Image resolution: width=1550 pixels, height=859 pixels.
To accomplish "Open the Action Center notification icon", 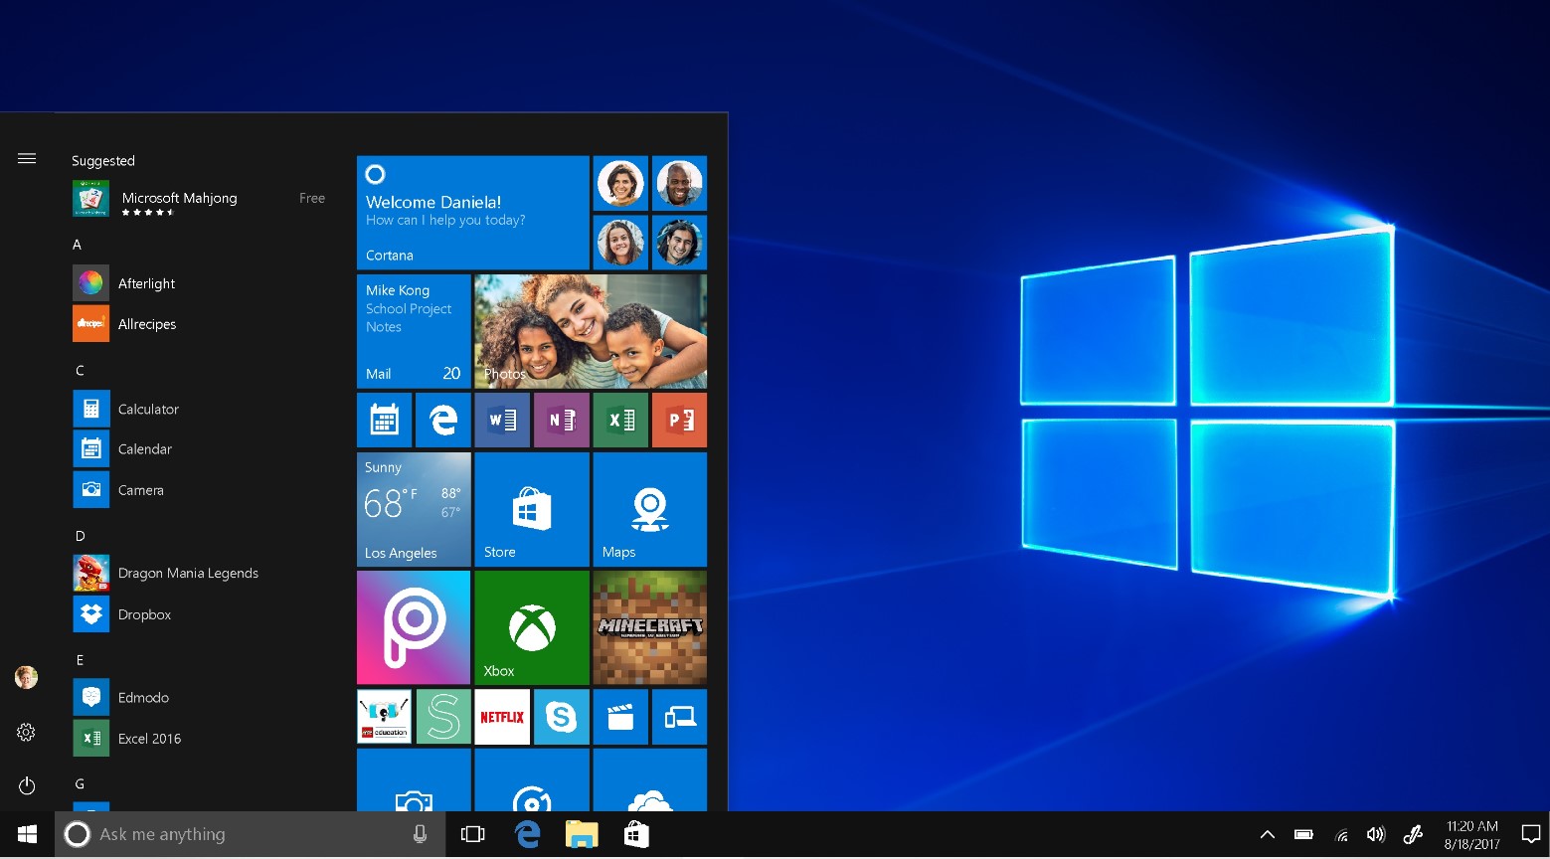I will [1531, 835].
